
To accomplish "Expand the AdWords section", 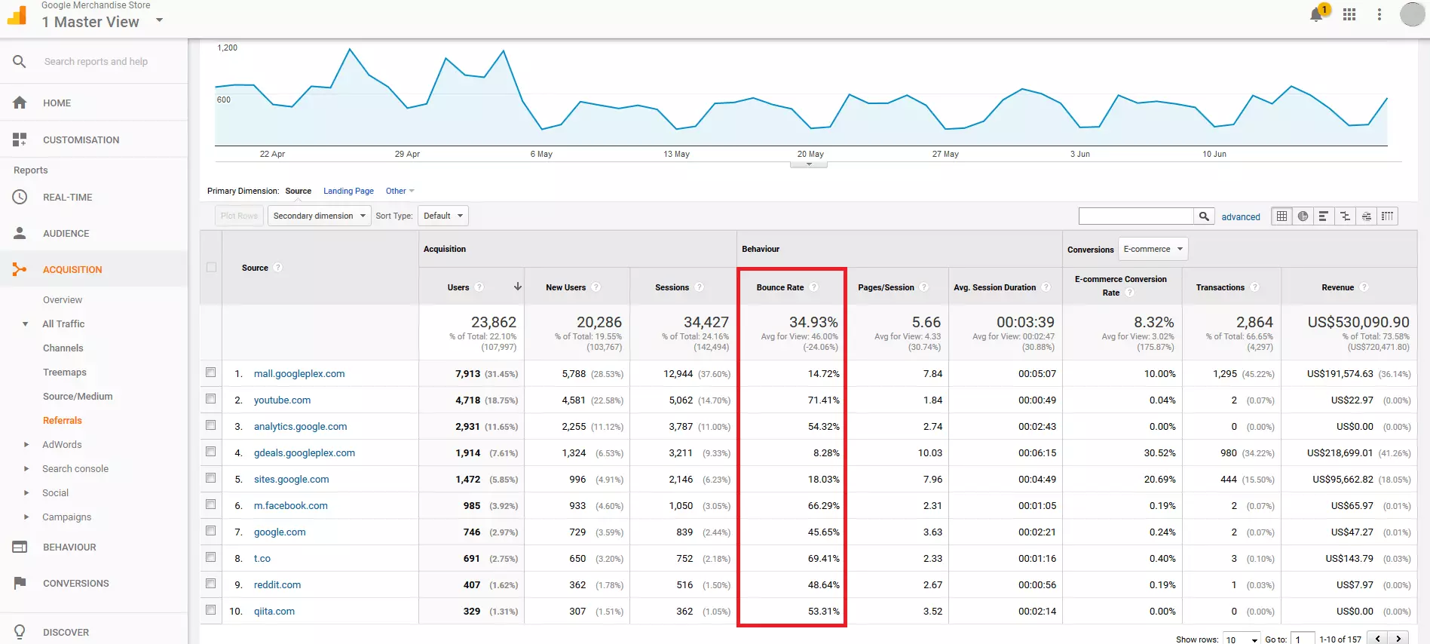I will pyautogui.click(x=26, y=444).
